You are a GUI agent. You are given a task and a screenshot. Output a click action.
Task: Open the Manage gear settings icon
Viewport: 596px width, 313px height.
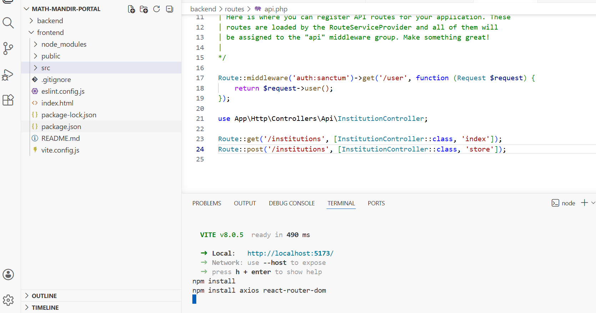[8, 300]
